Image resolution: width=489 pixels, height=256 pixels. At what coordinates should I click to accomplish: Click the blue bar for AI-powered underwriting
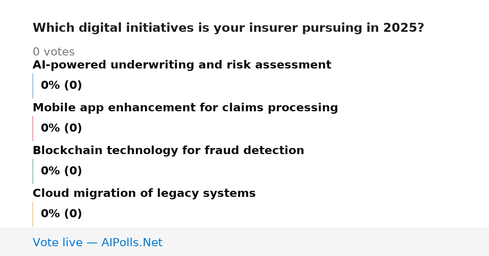click(33, 86)
